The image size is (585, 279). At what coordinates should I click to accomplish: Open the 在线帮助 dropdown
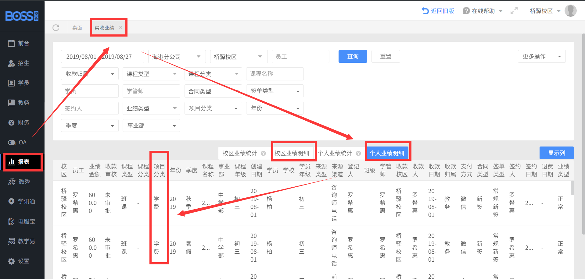coord(483,11)
